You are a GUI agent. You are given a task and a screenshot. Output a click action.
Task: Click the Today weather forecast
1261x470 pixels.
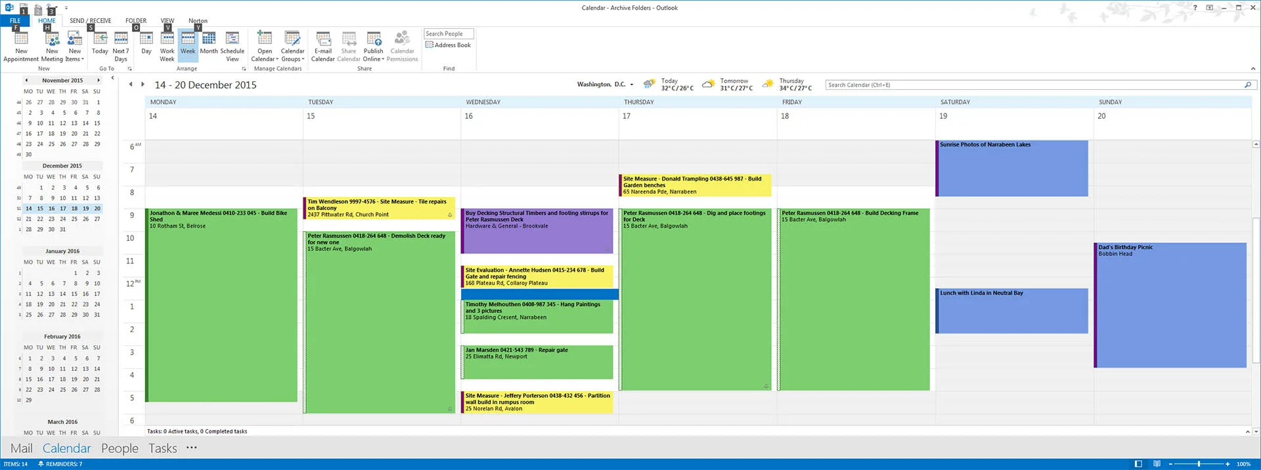pos(669,85)
